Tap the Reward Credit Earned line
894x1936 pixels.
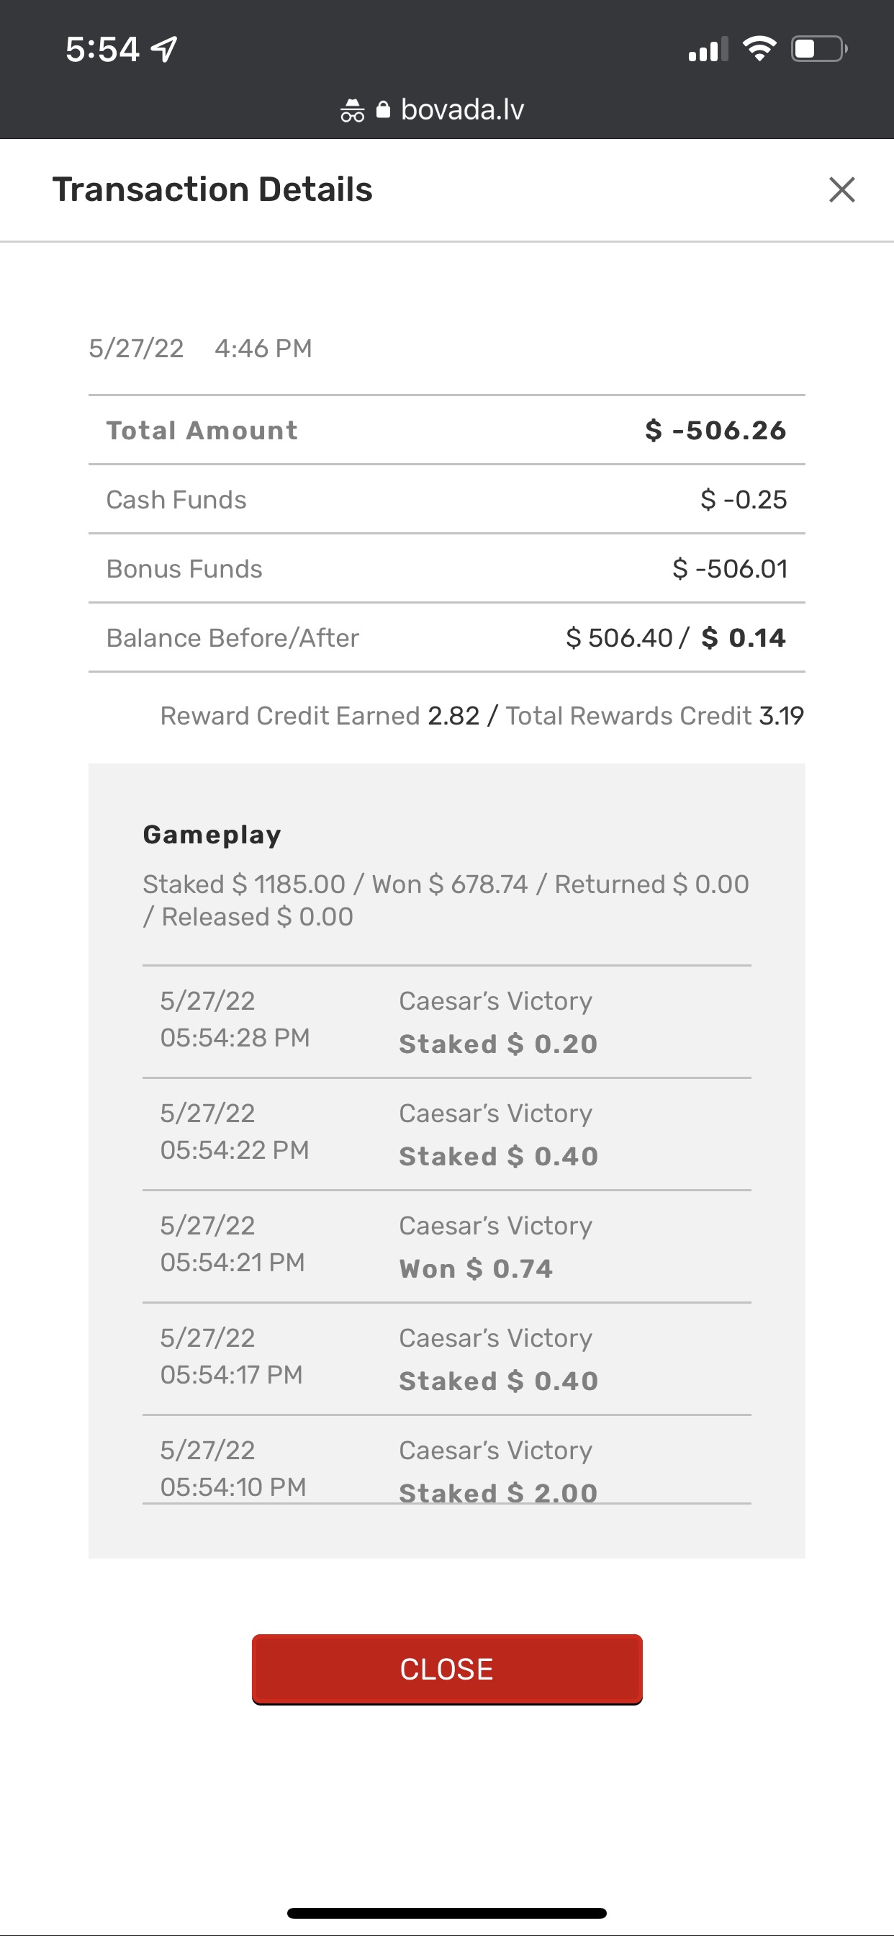481,715
